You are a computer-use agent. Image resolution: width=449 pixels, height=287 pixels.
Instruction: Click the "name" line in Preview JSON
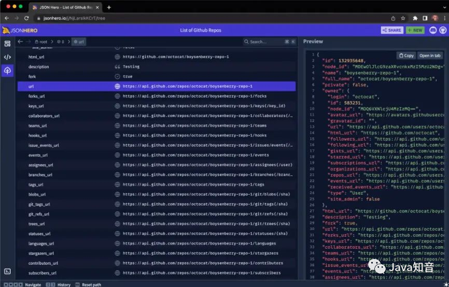(361, 73)
